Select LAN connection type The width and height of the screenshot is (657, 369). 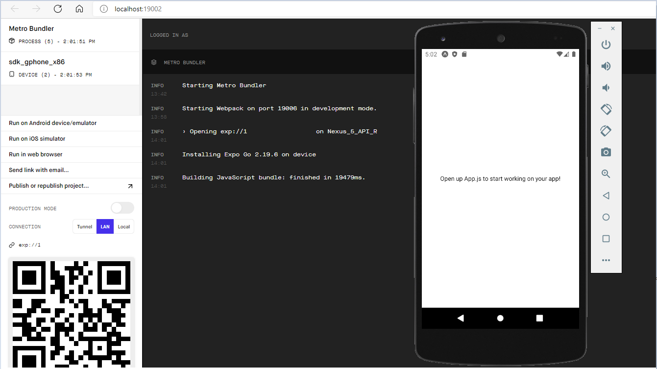(105, 226)
